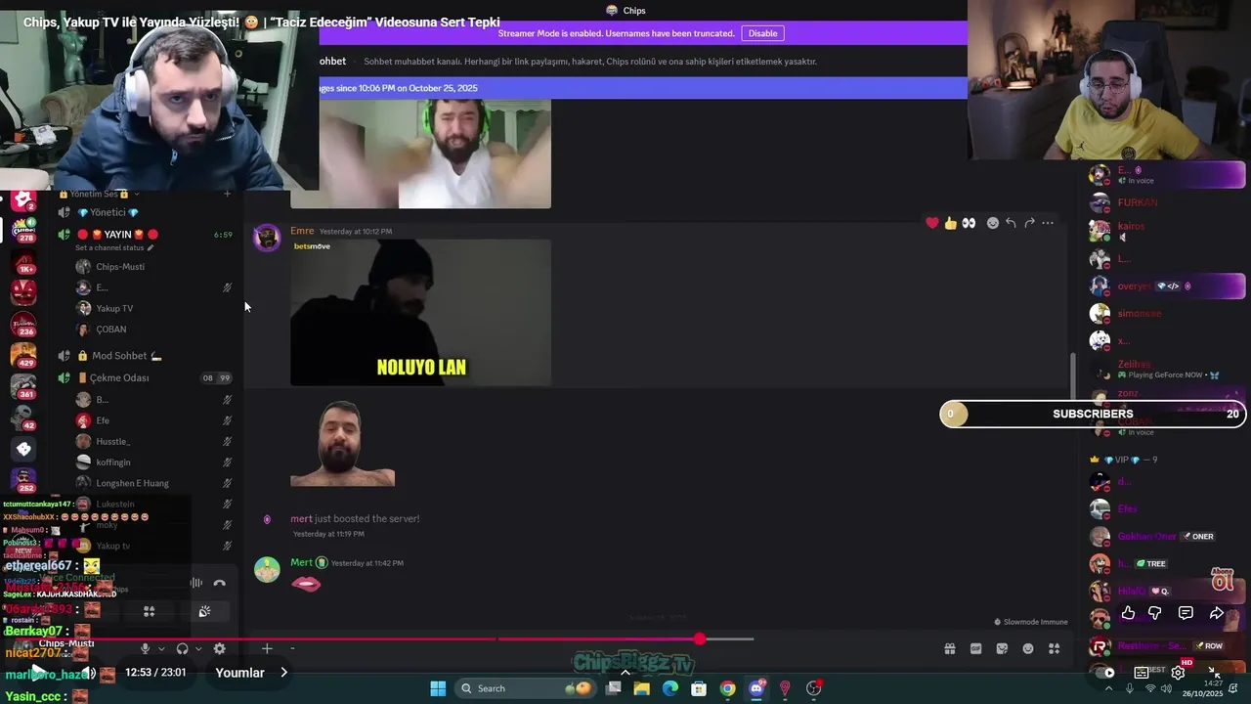Open apps launcher in chat bar
This screenshot has width=1251, height=704.
(x=1055, y=648)
